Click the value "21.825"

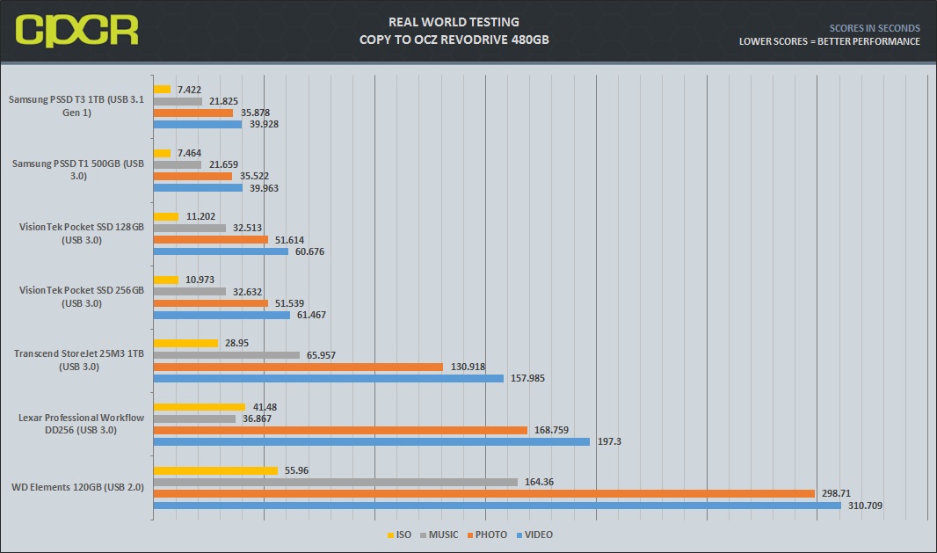(x=223, y=102)
